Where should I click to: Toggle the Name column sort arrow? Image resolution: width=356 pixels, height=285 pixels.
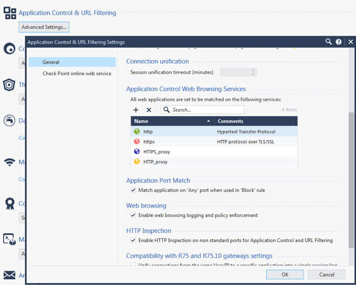[x=208, y=121]
